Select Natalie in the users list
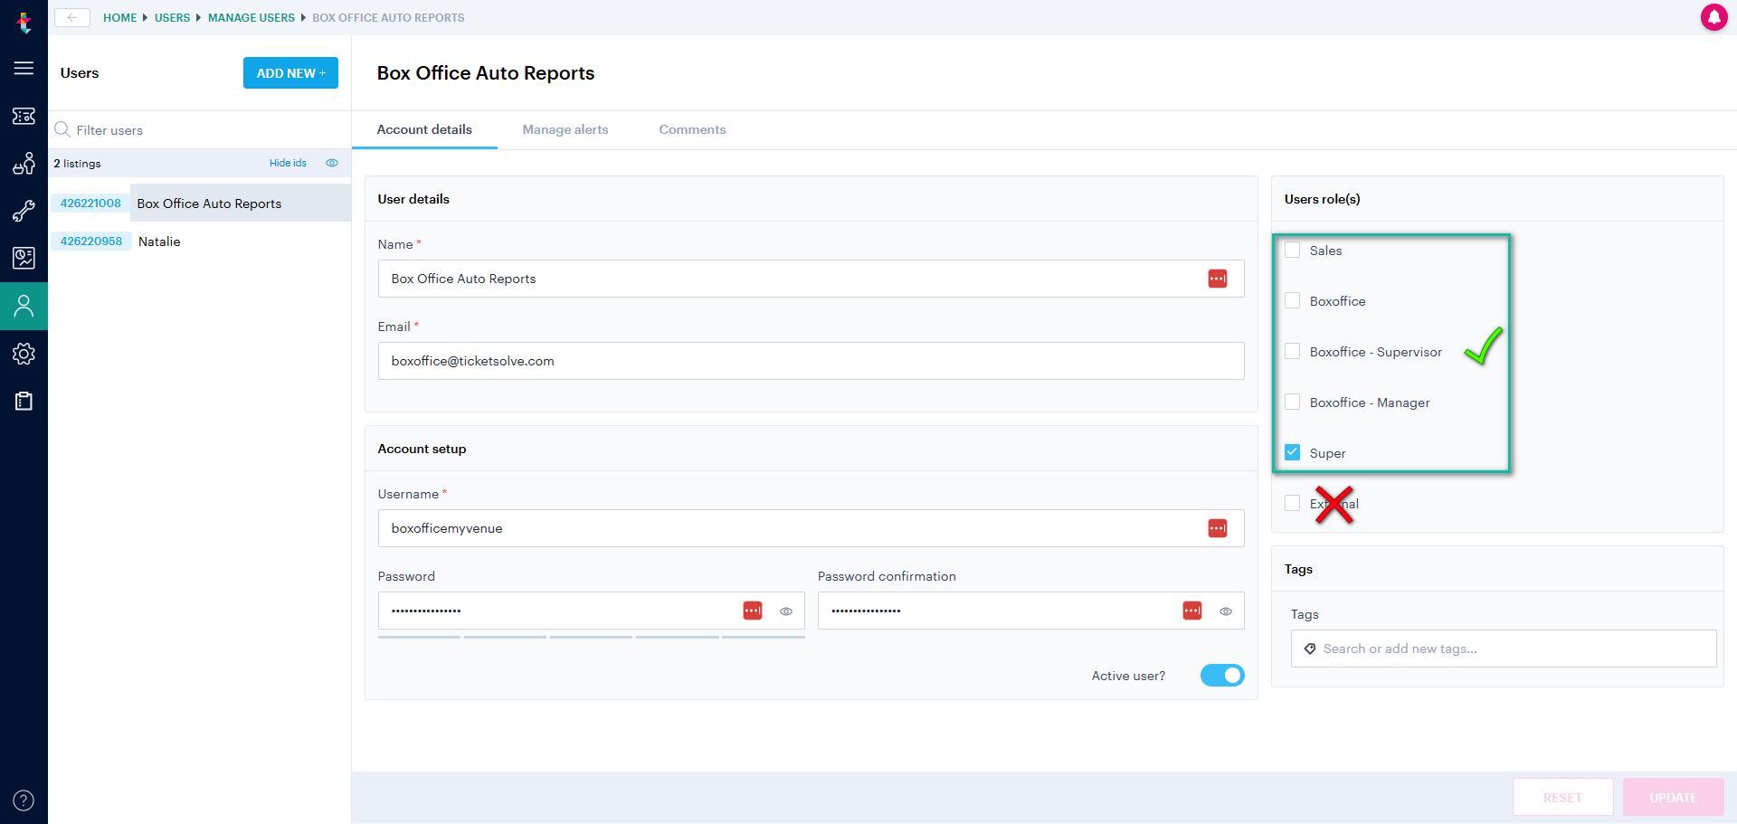1737x824 pixels. 159,242
